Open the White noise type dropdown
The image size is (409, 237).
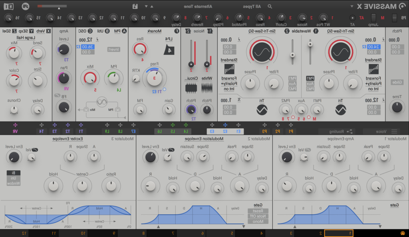(207, 78)
